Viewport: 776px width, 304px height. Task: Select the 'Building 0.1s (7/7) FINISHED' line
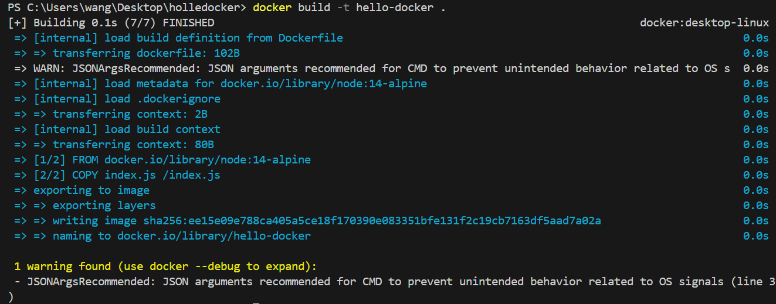pyautogui.click(x=111, y=23)
